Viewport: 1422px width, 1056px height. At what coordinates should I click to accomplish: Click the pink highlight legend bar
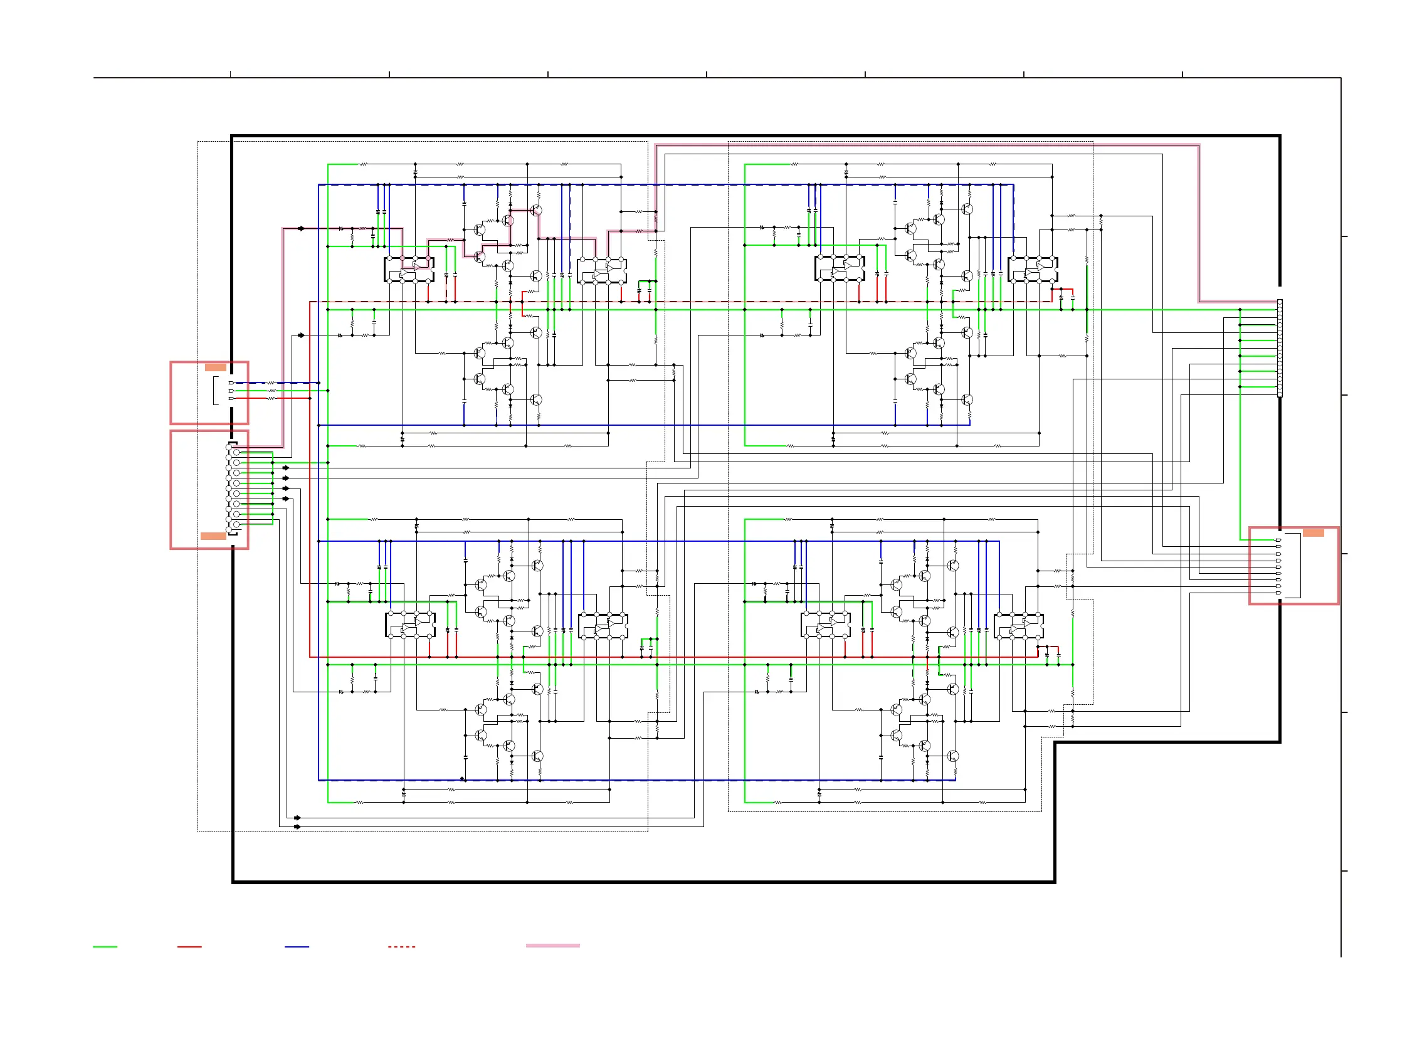[552, 946]
